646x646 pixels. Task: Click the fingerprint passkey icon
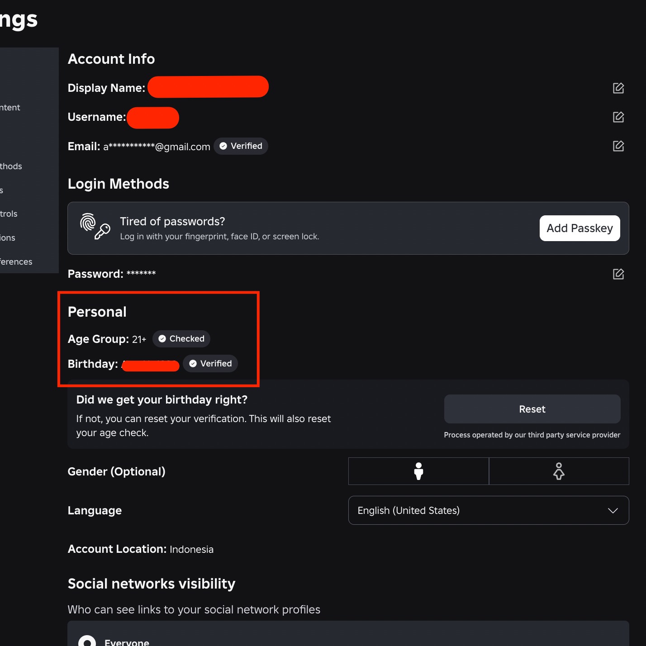click(x=94, y=228)
